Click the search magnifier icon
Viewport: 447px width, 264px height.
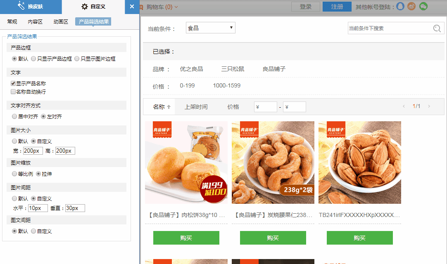437,28
